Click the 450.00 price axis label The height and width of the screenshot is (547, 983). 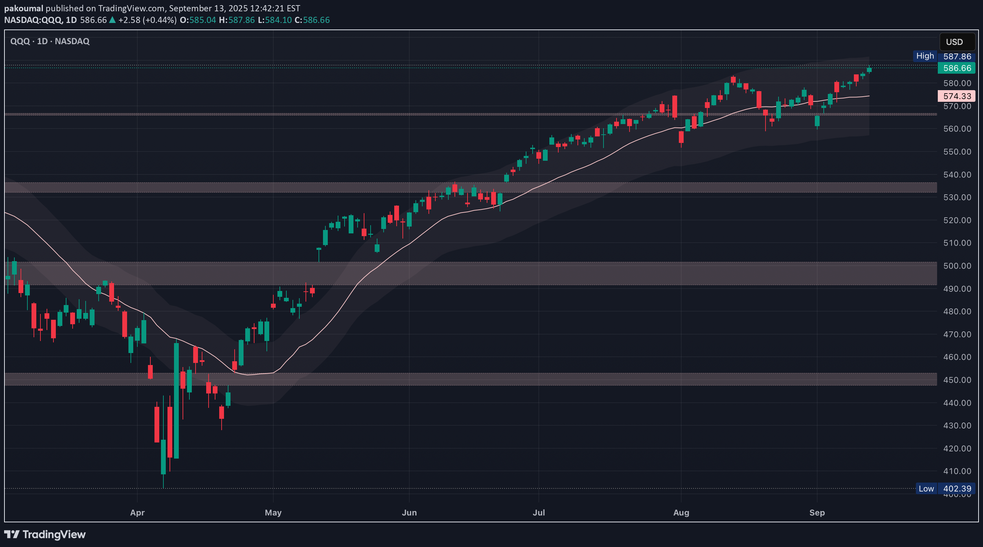(957, 380)
